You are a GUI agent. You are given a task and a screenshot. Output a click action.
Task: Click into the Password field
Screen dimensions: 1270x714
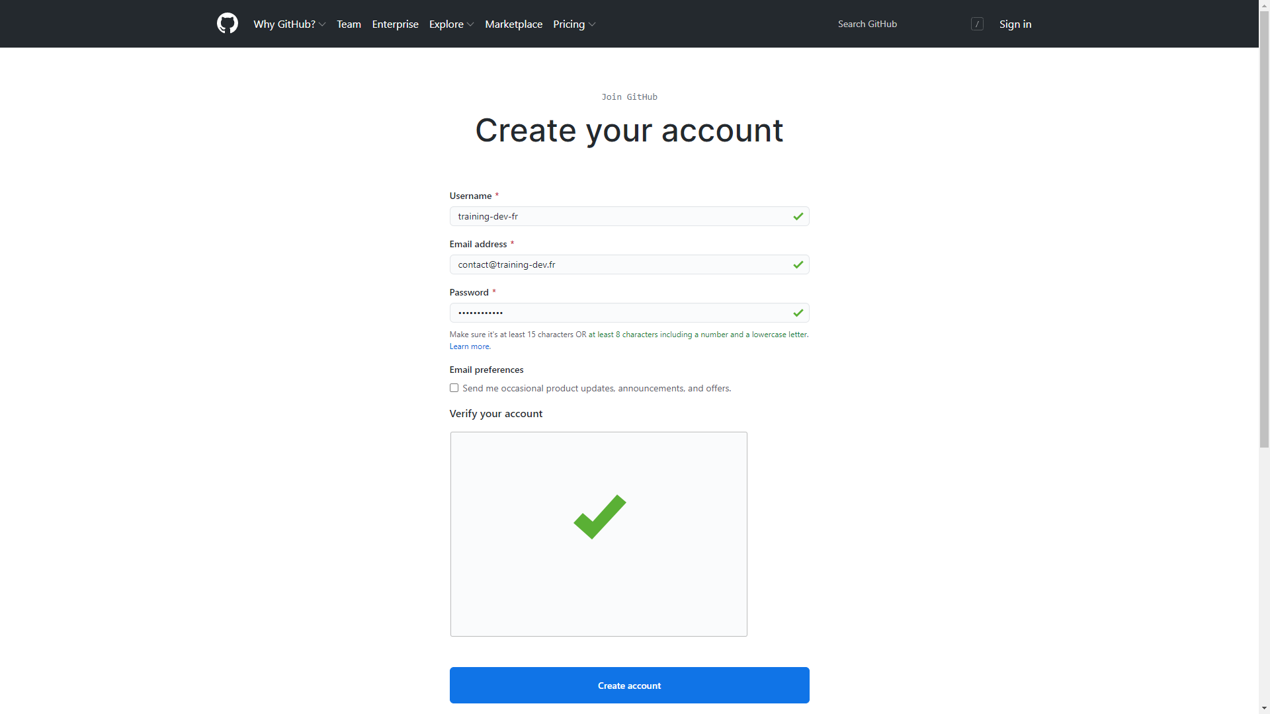coord(629,313)
